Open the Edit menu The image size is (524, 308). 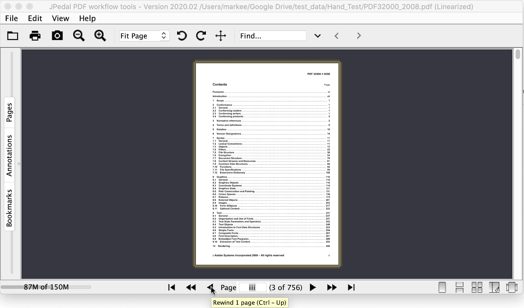tap(35, 18)
